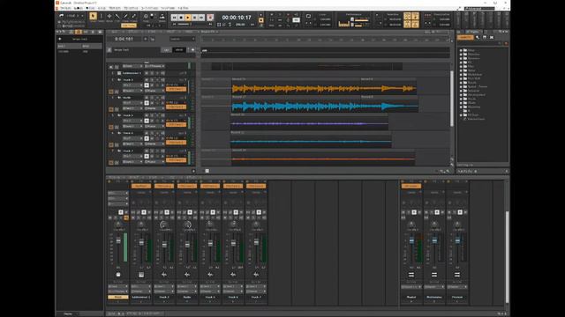The height and width of the screenshot is (317, 565).
Task: Click the Rewind transport button
Action: point(174,18)
